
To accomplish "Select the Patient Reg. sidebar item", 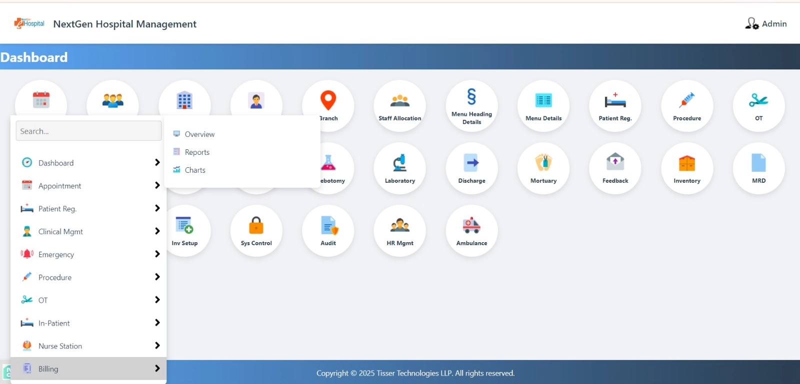I will click(x=88, y=209).
